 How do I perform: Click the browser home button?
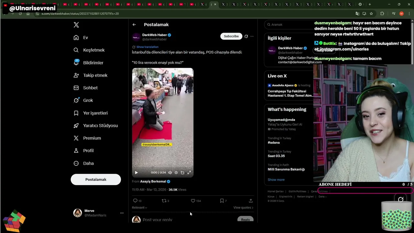coord(28,14)
